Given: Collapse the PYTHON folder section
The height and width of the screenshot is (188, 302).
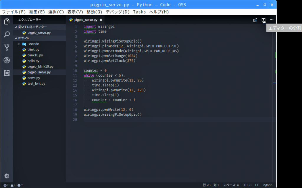Looking at the screenshot, I should [x=16, y=38].
